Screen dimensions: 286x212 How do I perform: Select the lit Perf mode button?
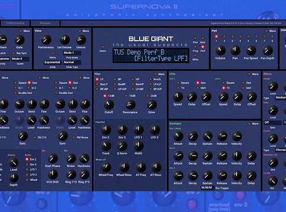pyautogui.click(x=202, y=47)
